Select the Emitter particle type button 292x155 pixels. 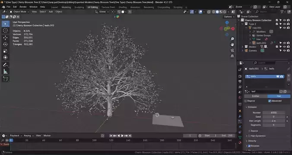point(256,96)
